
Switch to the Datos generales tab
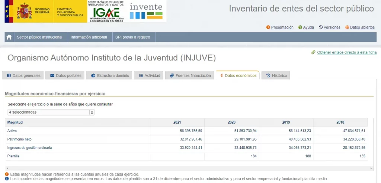23,75
